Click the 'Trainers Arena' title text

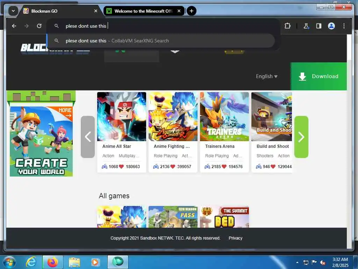point(220,146)
